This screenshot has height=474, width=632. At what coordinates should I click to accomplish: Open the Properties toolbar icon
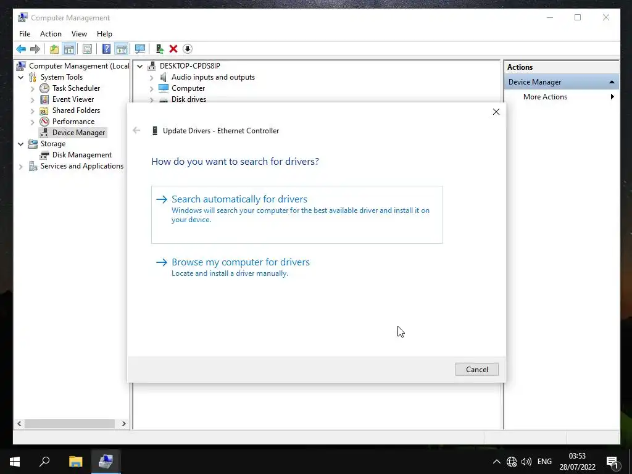point(87,49)
